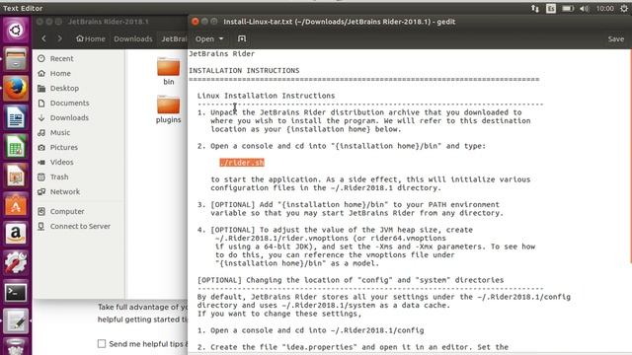
Task: Launch LibreOffice Writer from the dock
Action: click(x=16, y=117)
